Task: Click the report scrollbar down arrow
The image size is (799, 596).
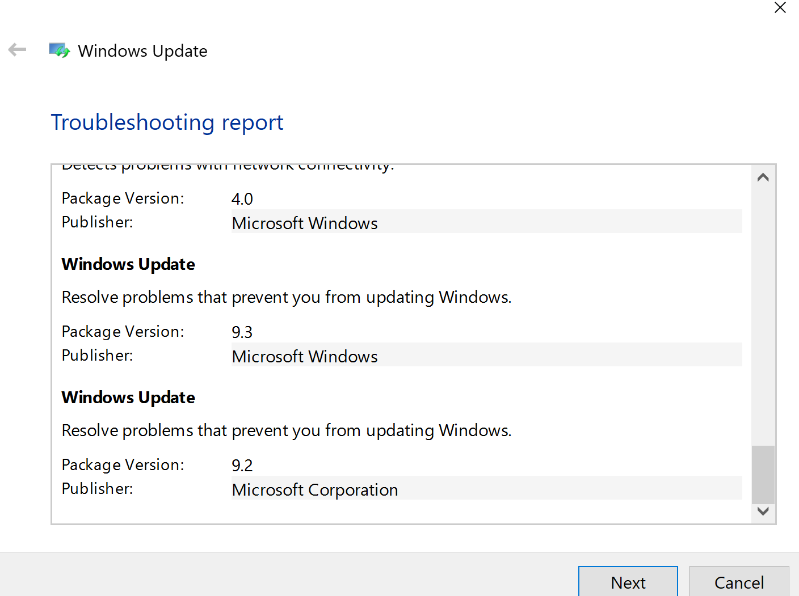Action: [763, 512]
